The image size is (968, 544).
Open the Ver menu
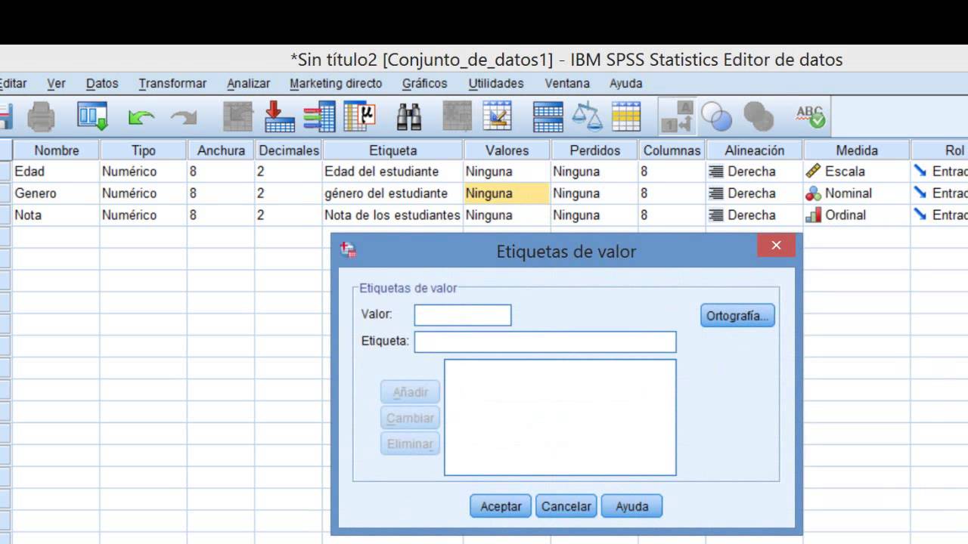point(56,83)
